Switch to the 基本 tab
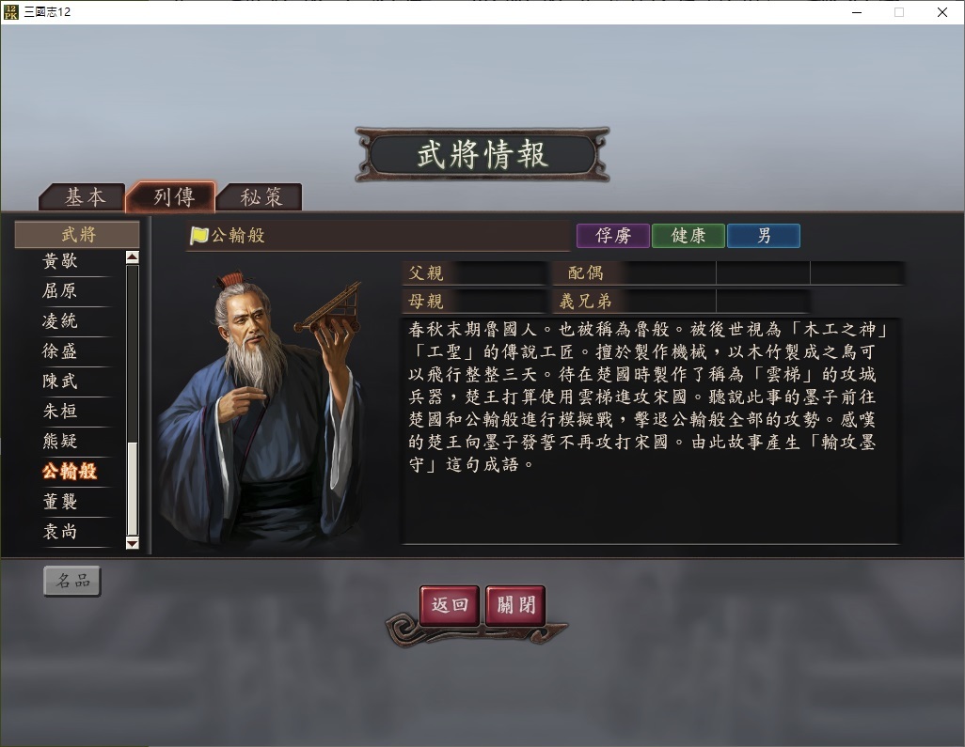 [x=83, y=197]
